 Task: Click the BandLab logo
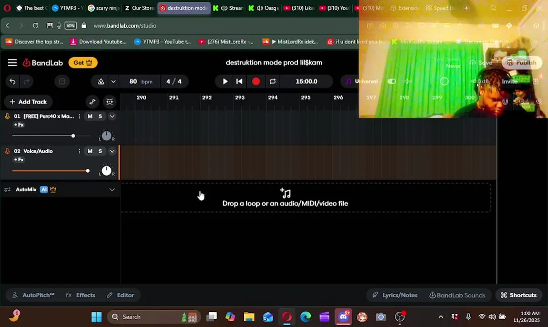coord(43,63)
